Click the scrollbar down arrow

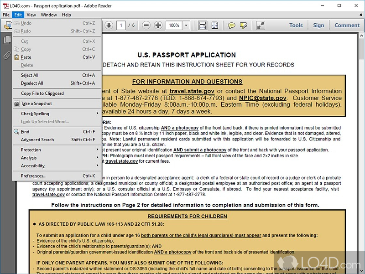361,271
